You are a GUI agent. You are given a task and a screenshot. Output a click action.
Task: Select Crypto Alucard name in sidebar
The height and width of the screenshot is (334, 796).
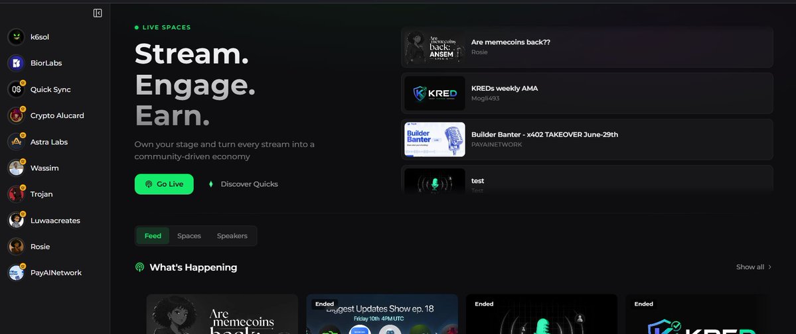click(57, 115)
